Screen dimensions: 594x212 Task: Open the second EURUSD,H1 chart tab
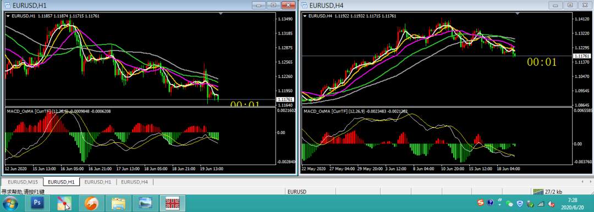coord(98,182)
